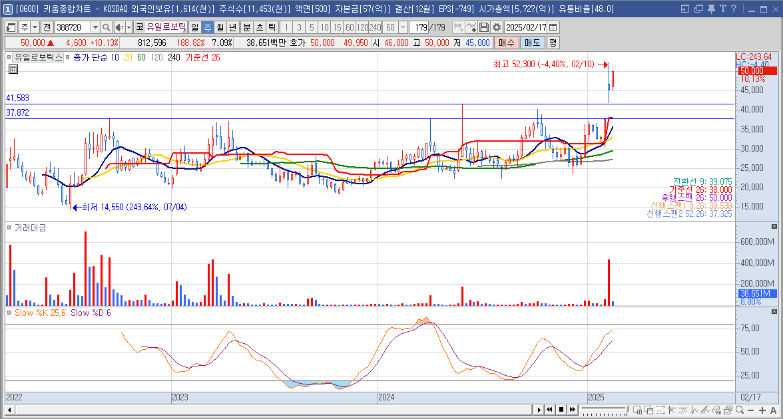Click the chart zoom slider at bottom
This screenshot has height=419, width=783.
click(605, 410)
